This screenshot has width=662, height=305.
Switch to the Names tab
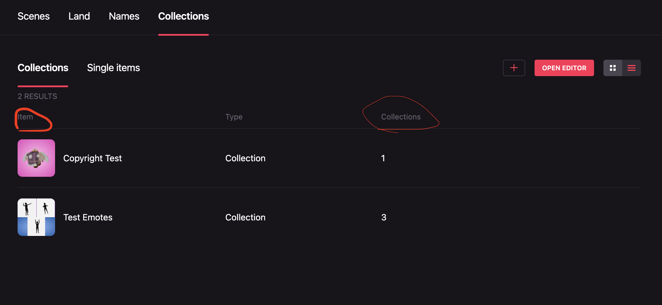pyautogui.click(x=124, y=16)
